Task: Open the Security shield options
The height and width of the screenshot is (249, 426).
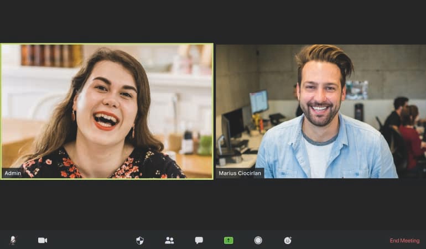Action: (139, 240)
